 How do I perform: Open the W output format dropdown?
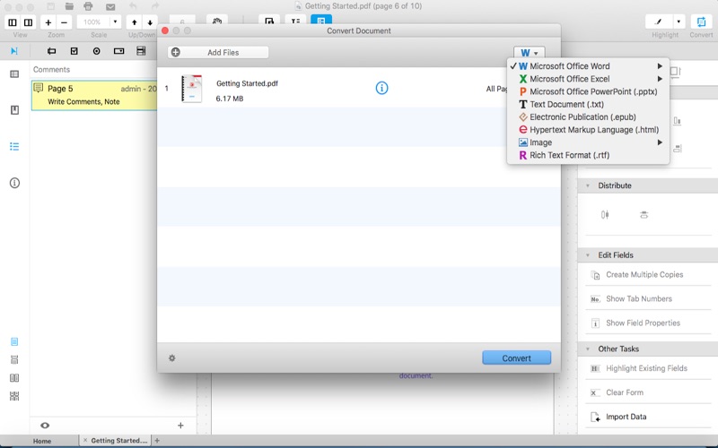click(529, 53)
